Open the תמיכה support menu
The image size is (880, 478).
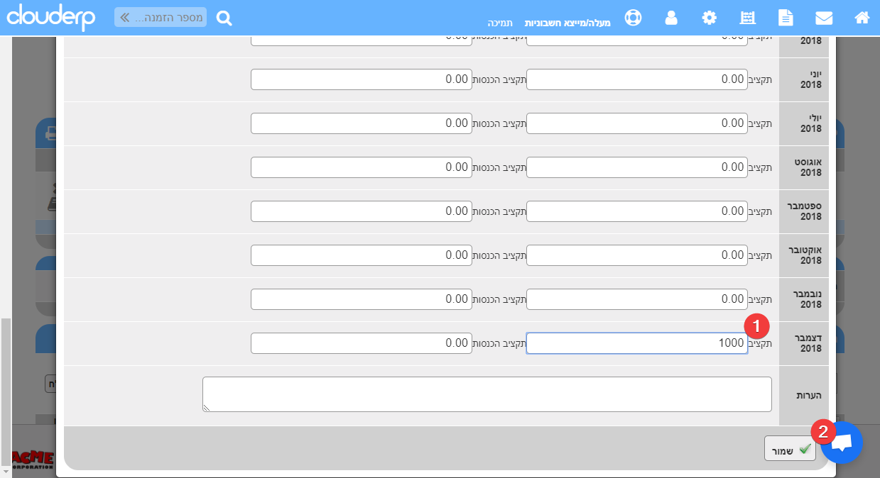(x=500, y=23)
